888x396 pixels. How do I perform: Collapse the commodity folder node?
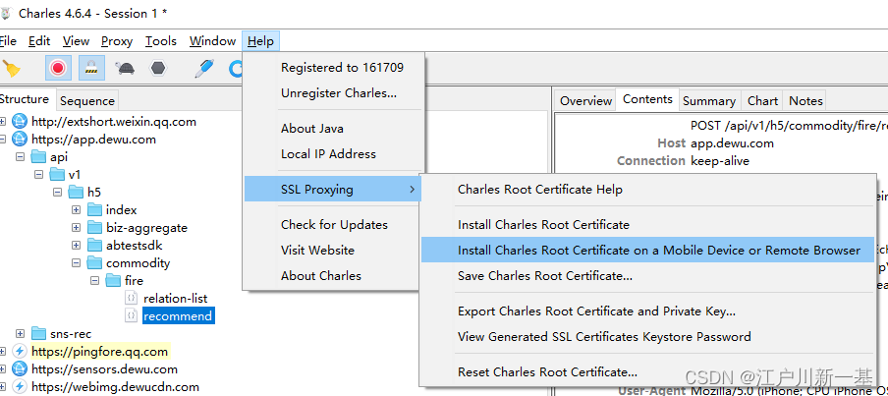coord(76,263)
